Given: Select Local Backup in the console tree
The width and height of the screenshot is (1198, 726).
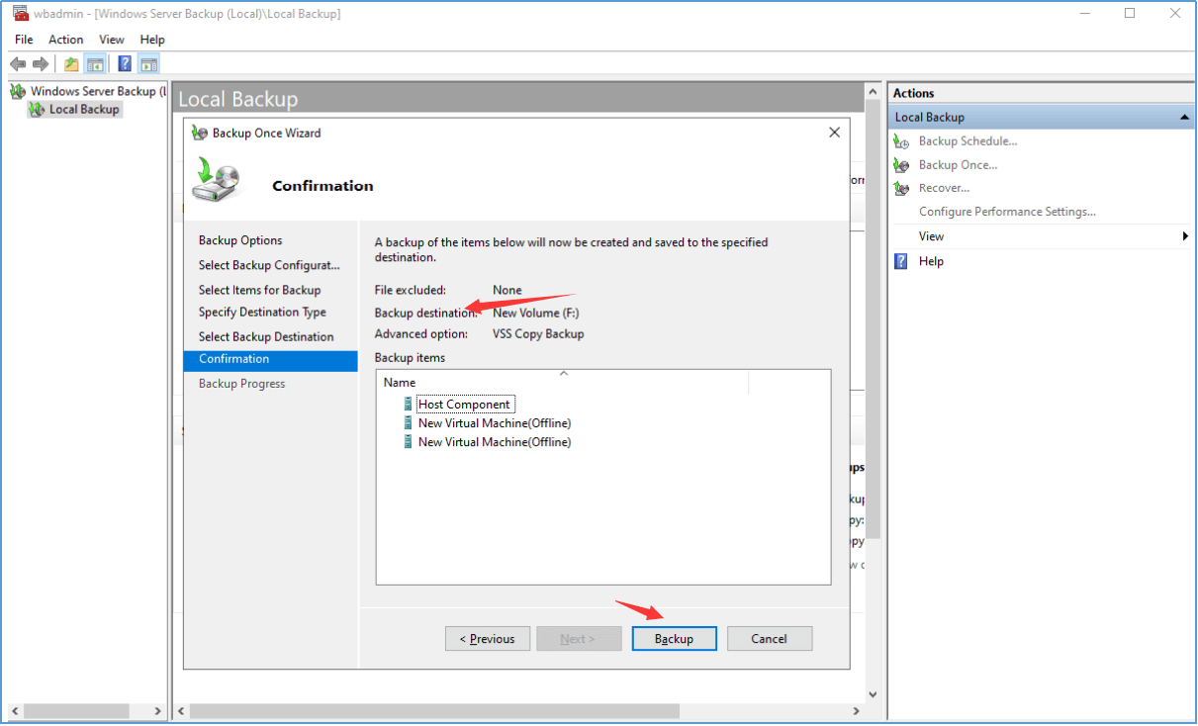Looking at the screenshot, I should (84, 110).
